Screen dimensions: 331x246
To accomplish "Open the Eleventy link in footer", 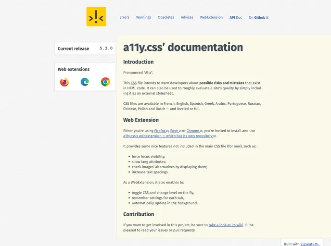I will pos(308,244).
